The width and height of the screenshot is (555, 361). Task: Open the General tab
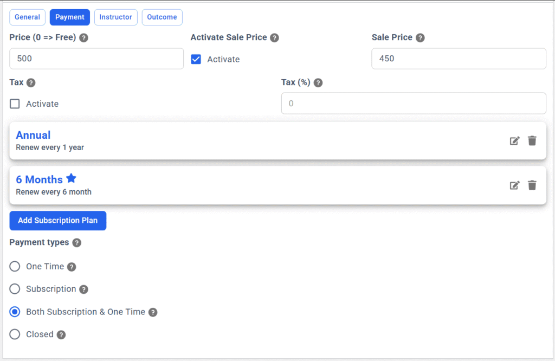[x=27, y=17]
